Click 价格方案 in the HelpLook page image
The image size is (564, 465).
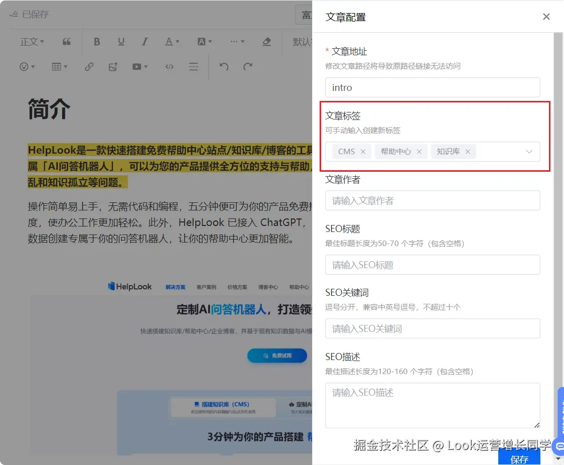coord(237,287)
